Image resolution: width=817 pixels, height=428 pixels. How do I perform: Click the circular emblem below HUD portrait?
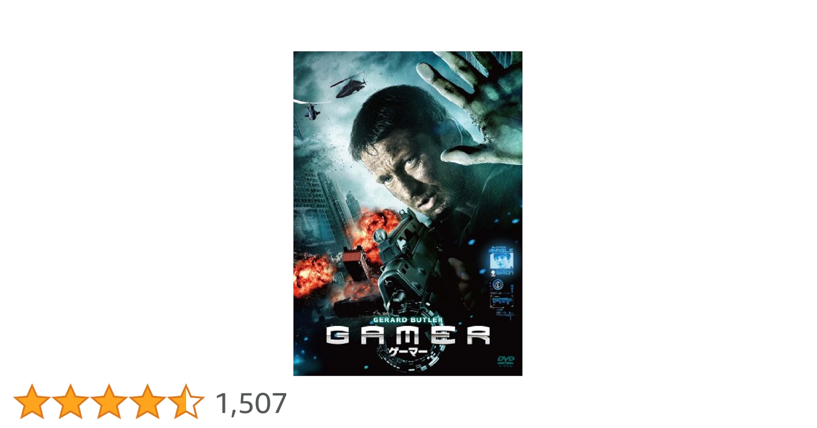pyautogui.click(x=497, y=284)
